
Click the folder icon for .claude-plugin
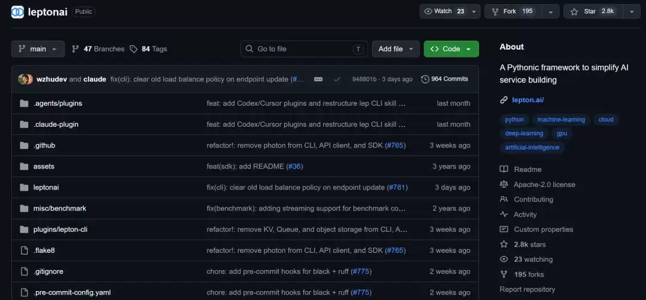pos(24,124)
